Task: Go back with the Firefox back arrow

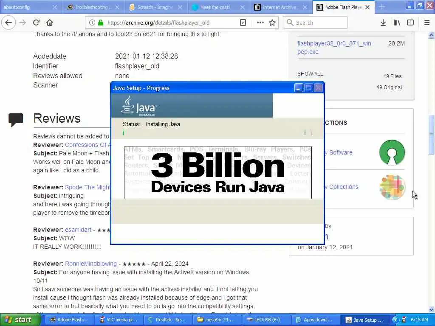Action: click(8, 22)
